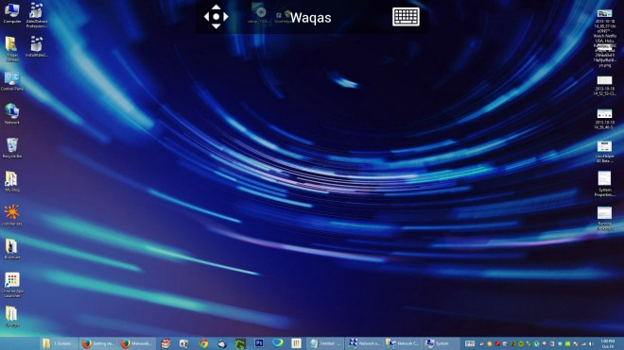Open Google Chrome from the taskbar
Image resolution: width=624 pixels, height=350 pixels.
pyautogui.click(x=203, y=343)
